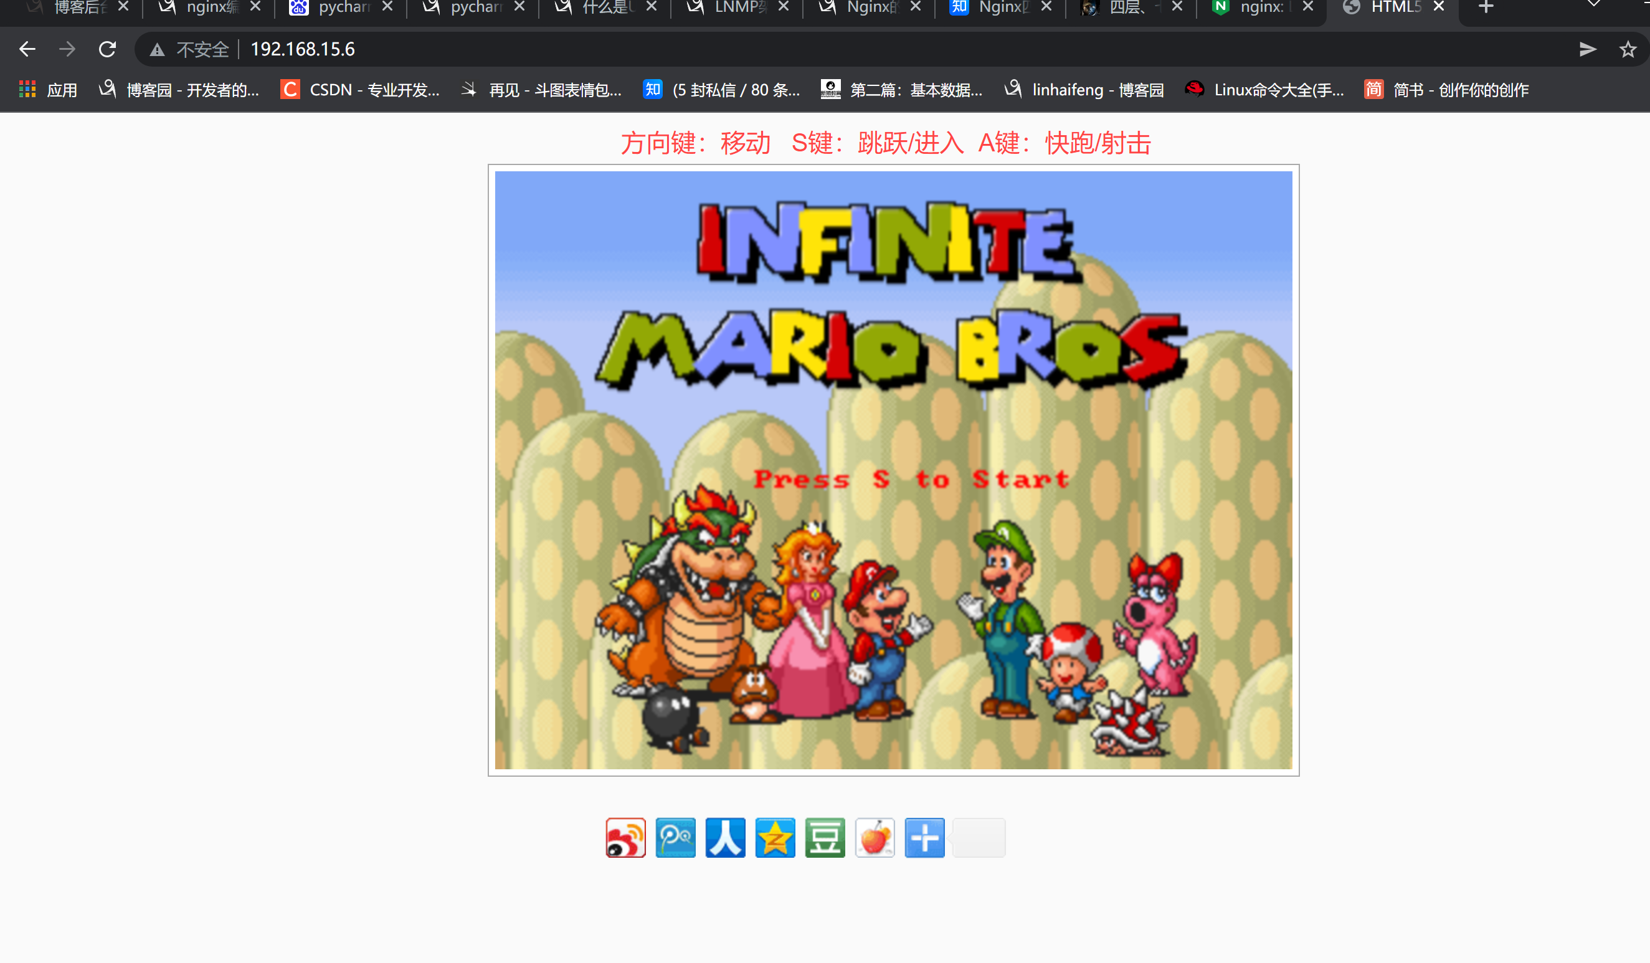1650x963 pixels.
Task: Click the send/share page arrow icon
Action: pos(1587,49)
